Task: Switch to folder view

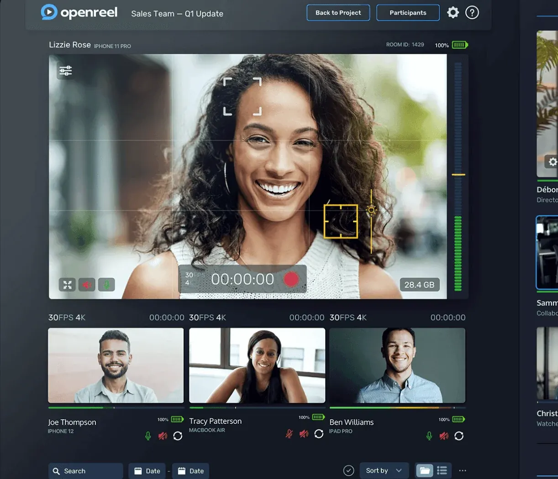Action: click(x=425, y=470)
